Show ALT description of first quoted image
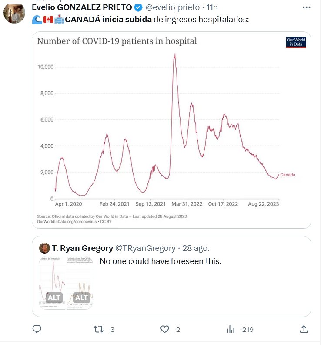 point(54,298)
